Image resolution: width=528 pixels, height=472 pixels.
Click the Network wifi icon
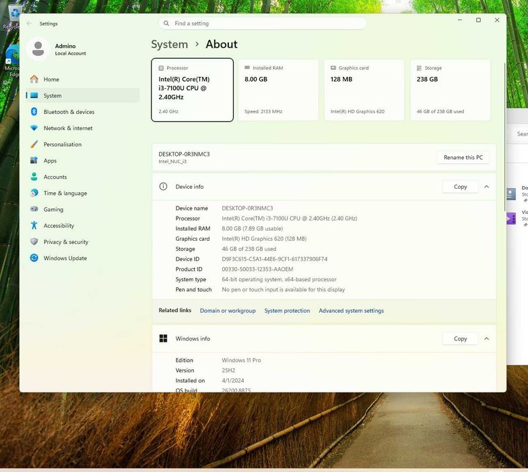(x=34, y=128)
